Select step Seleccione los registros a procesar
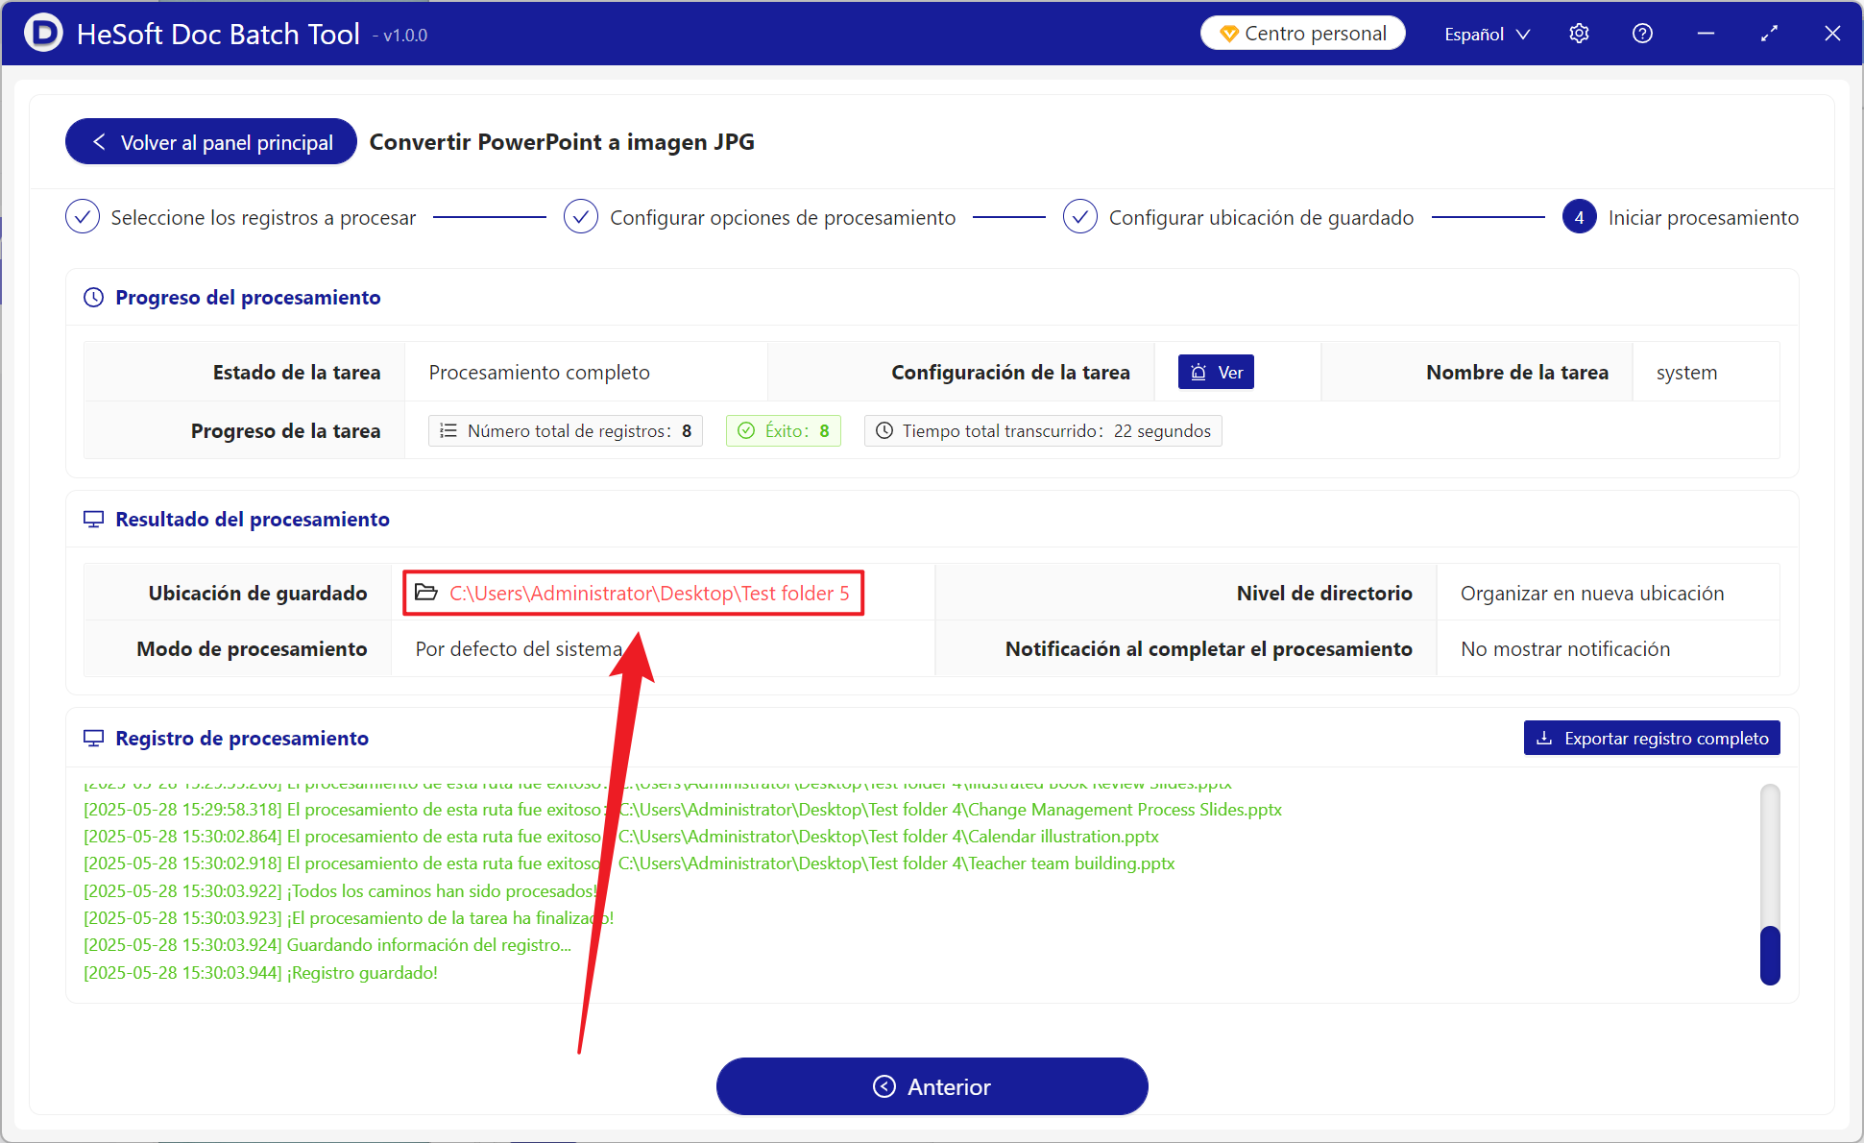 coord(263,218)
